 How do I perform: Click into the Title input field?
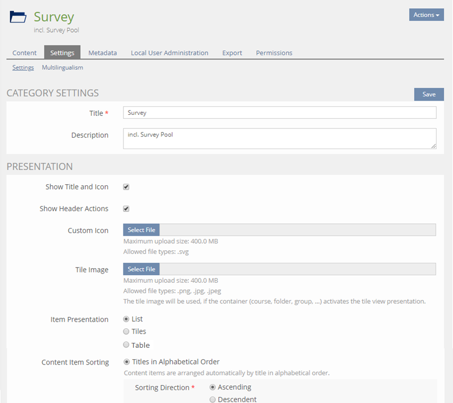[279, 113]
